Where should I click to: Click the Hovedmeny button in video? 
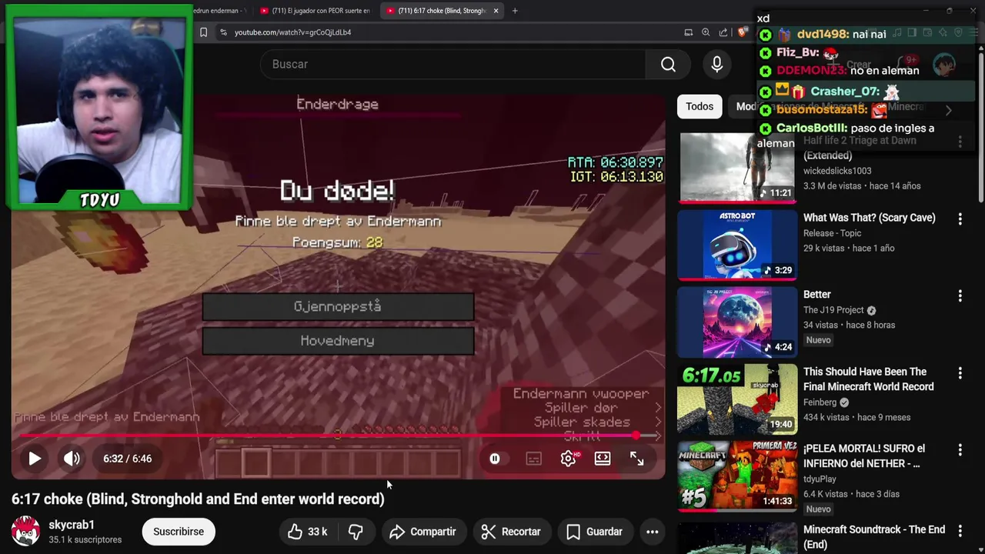click(338, 341)
